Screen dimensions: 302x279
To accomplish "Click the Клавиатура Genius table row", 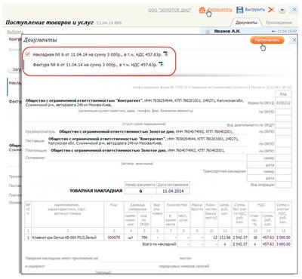I will pyautogui.click(x=158, y=238).
